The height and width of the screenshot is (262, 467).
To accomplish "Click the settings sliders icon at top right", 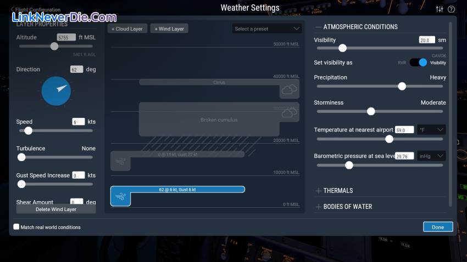I will click(x=440, y=9).
